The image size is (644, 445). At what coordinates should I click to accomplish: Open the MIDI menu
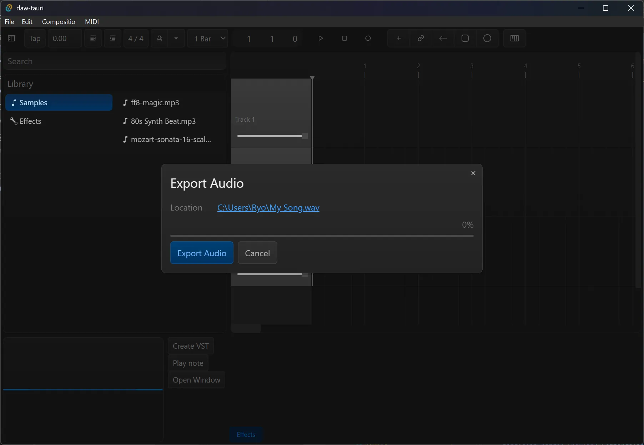pyautogui.click(x=92, y=21)
